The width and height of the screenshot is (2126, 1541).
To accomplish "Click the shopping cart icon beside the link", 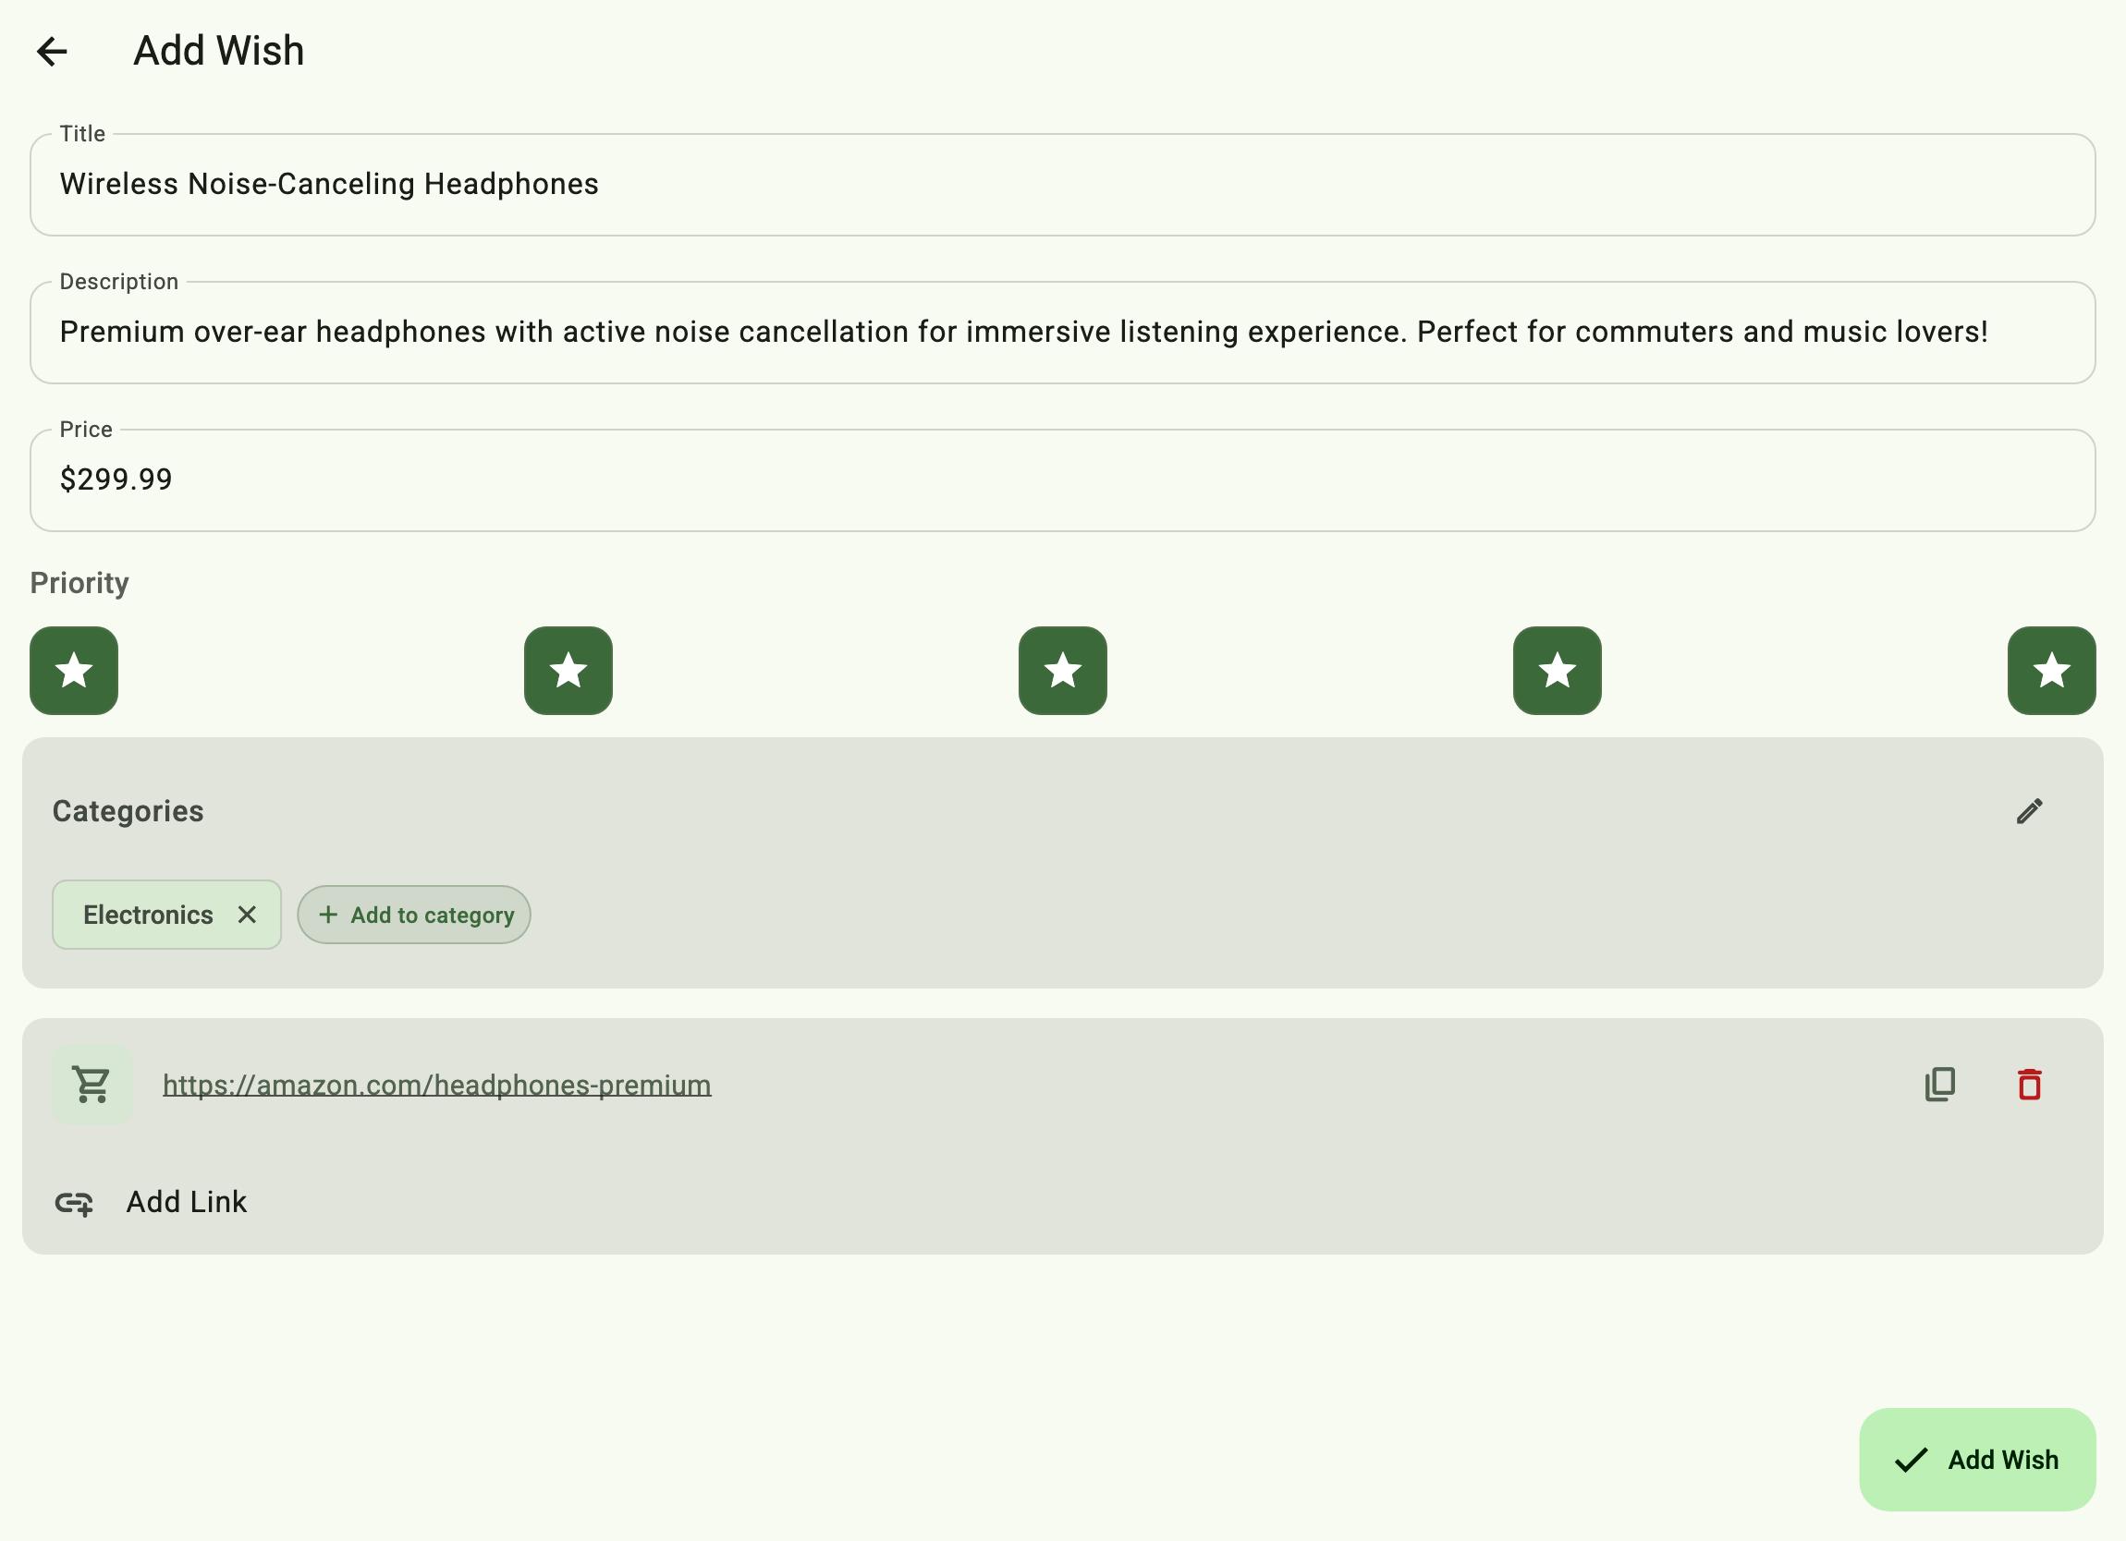I will coord(92,1085).
